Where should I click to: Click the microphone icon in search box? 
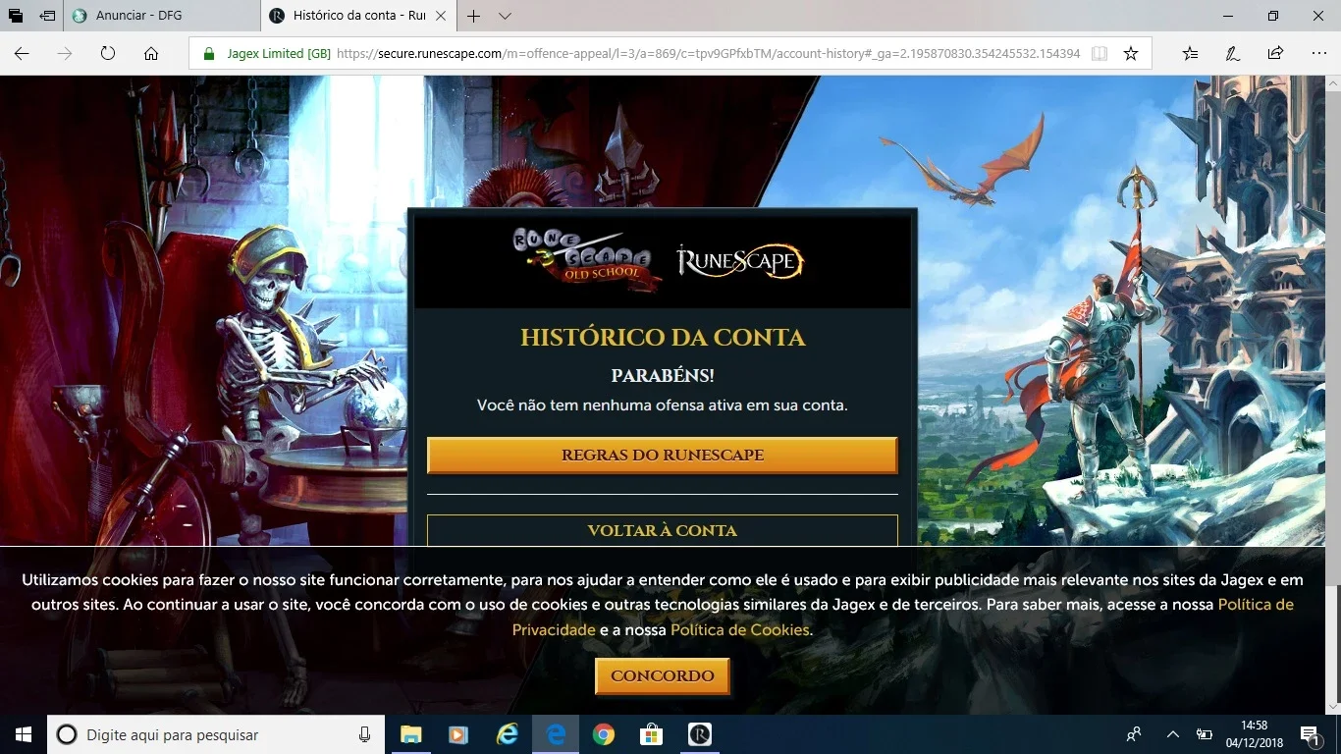click(364, 734)
